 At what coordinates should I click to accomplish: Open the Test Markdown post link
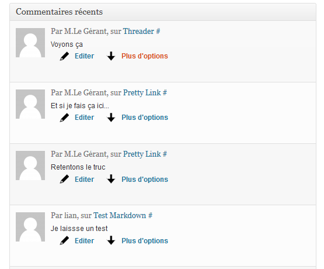point(120,215)
